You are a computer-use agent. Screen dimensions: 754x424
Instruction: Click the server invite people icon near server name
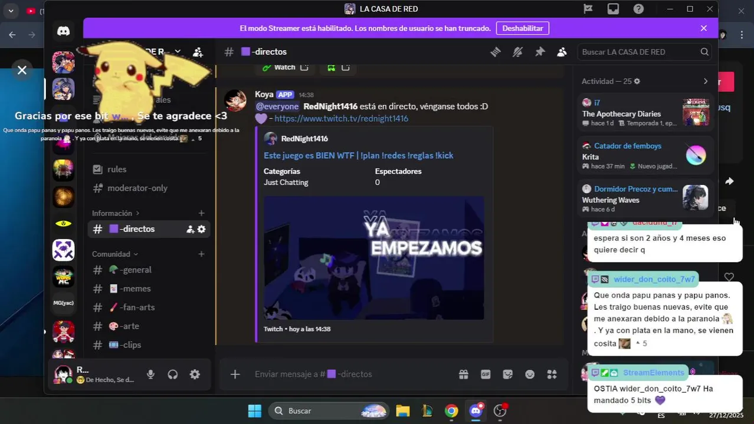pos(198,52)
